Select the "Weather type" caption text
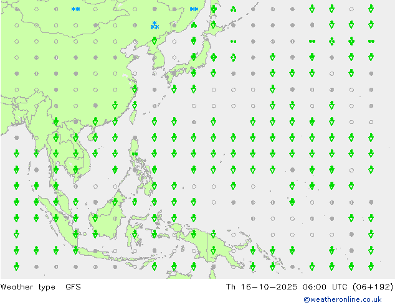Image resolution: width=395 pixels, height=305 pixels. [x=27, y=287]
